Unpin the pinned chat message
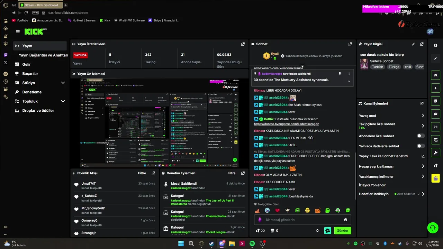This screenshot has height=249, width=443. tap(340, 74)
